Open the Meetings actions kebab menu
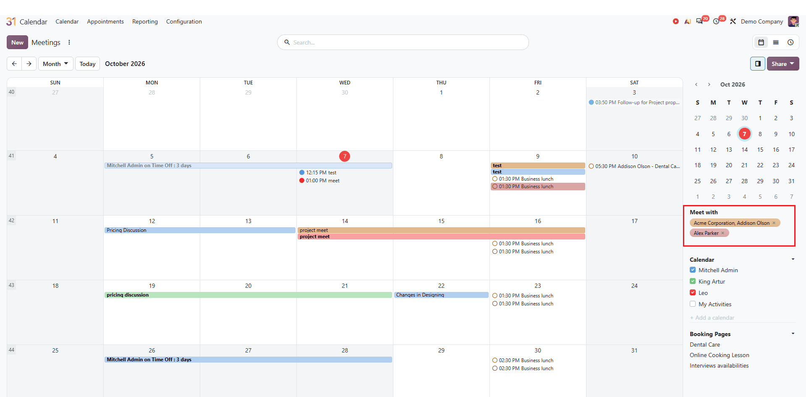 pos(69,42)
